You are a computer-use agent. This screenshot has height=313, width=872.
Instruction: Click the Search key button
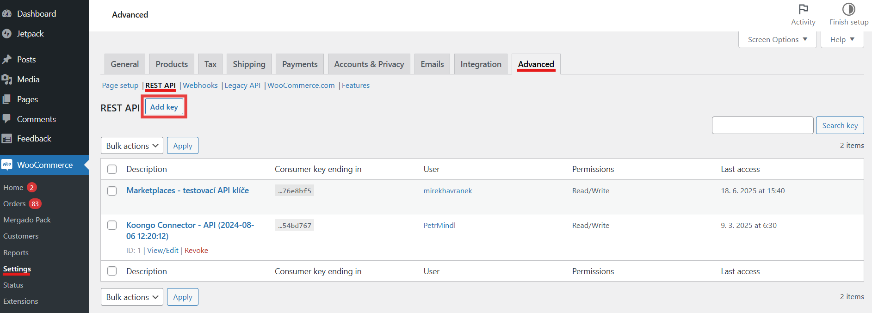[840, 126]
